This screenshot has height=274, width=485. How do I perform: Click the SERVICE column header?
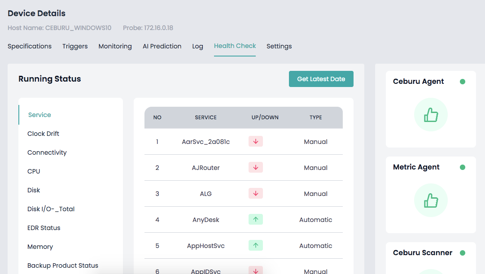(205, 117)
